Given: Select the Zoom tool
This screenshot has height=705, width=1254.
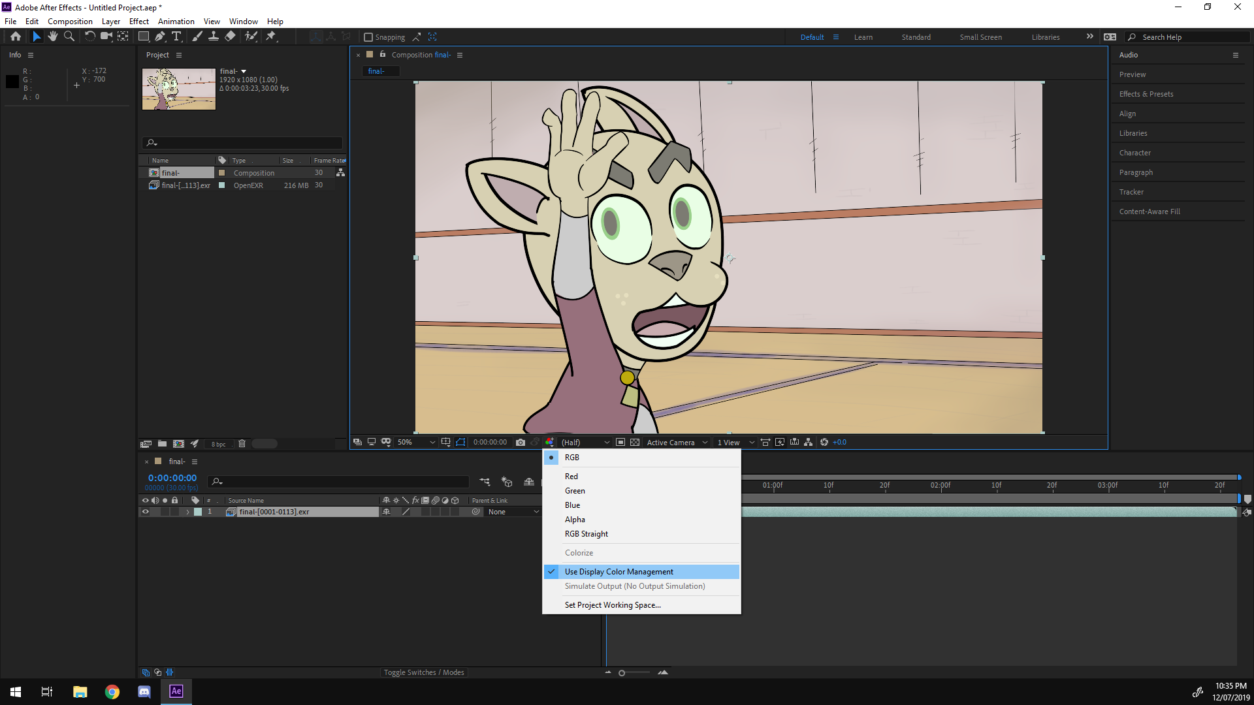Looking at the screenshot, I should (x=69, y=37).
